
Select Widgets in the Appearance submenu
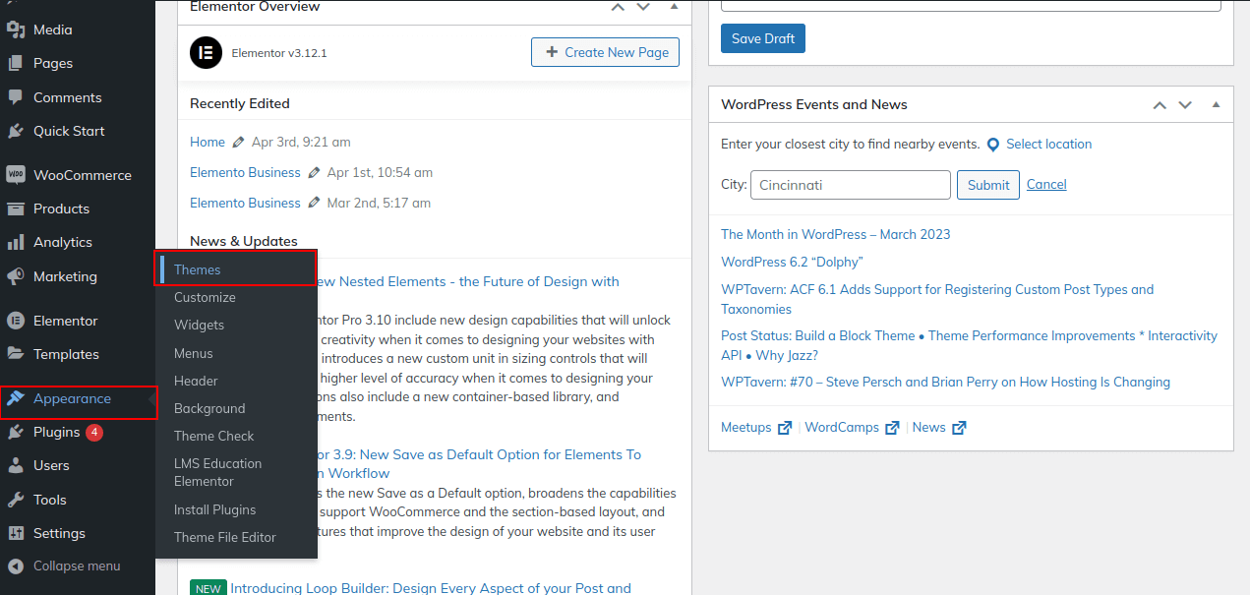click(199, 325)
